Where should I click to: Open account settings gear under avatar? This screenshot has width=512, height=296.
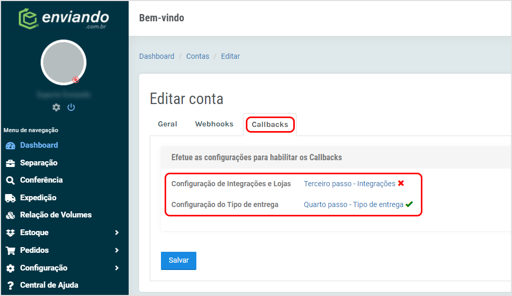coord(56,107)
